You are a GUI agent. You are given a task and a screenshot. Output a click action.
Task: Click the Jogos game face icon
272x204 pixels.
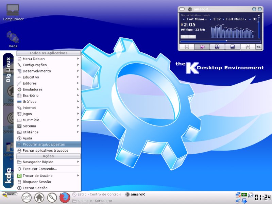pyautogui.click(x=19, y=114)
